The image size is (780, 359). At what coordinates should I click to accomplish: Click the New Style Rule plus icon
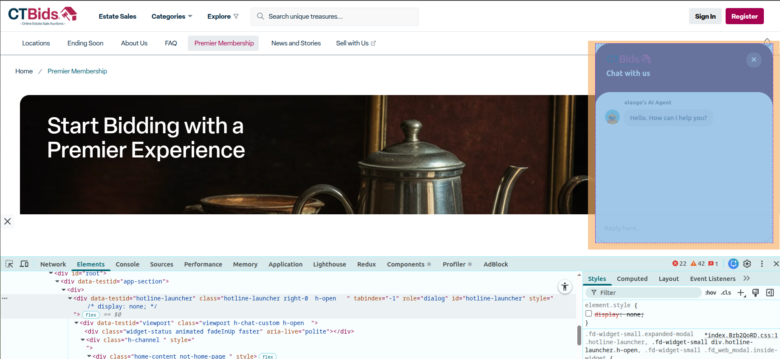[x=741, y=293]
